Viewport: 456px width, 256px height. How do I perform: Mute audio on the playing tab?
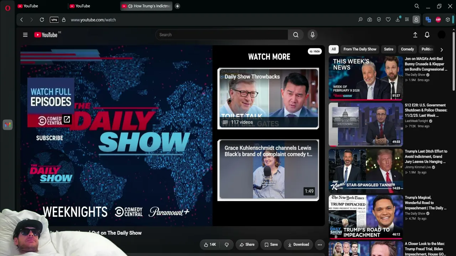(x=130, y=6)
